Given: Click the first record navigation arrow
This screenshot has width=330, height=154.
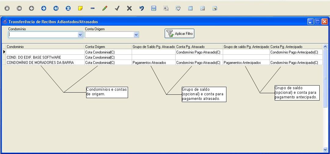Looking at the screenshot, I should [x=7, y=9].
